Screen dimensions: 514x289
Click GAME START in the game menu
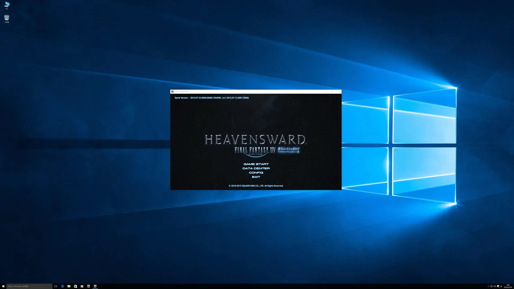(256, 164)
